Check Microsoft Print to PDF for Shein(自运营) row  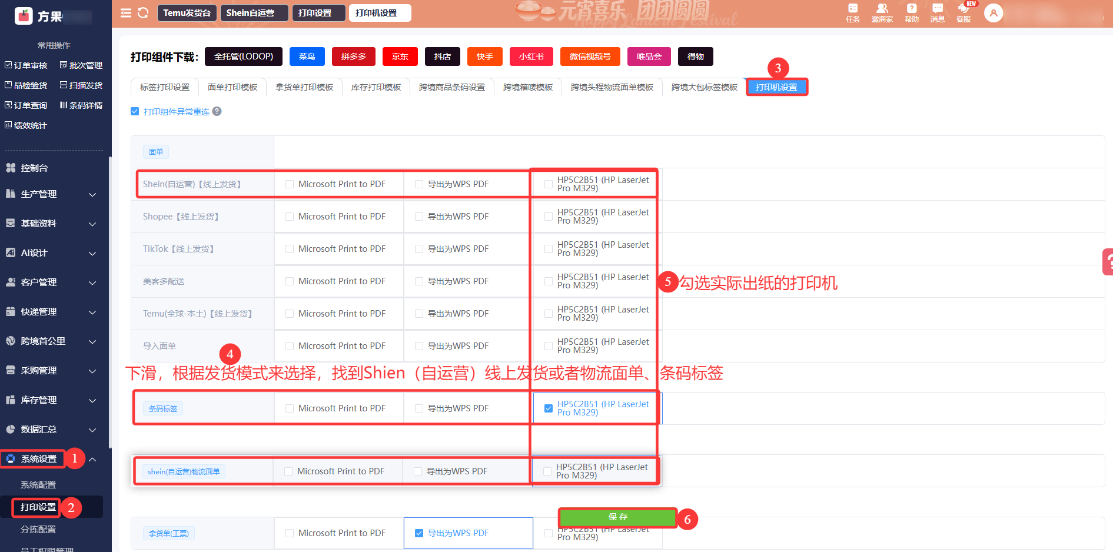[290, 184]
